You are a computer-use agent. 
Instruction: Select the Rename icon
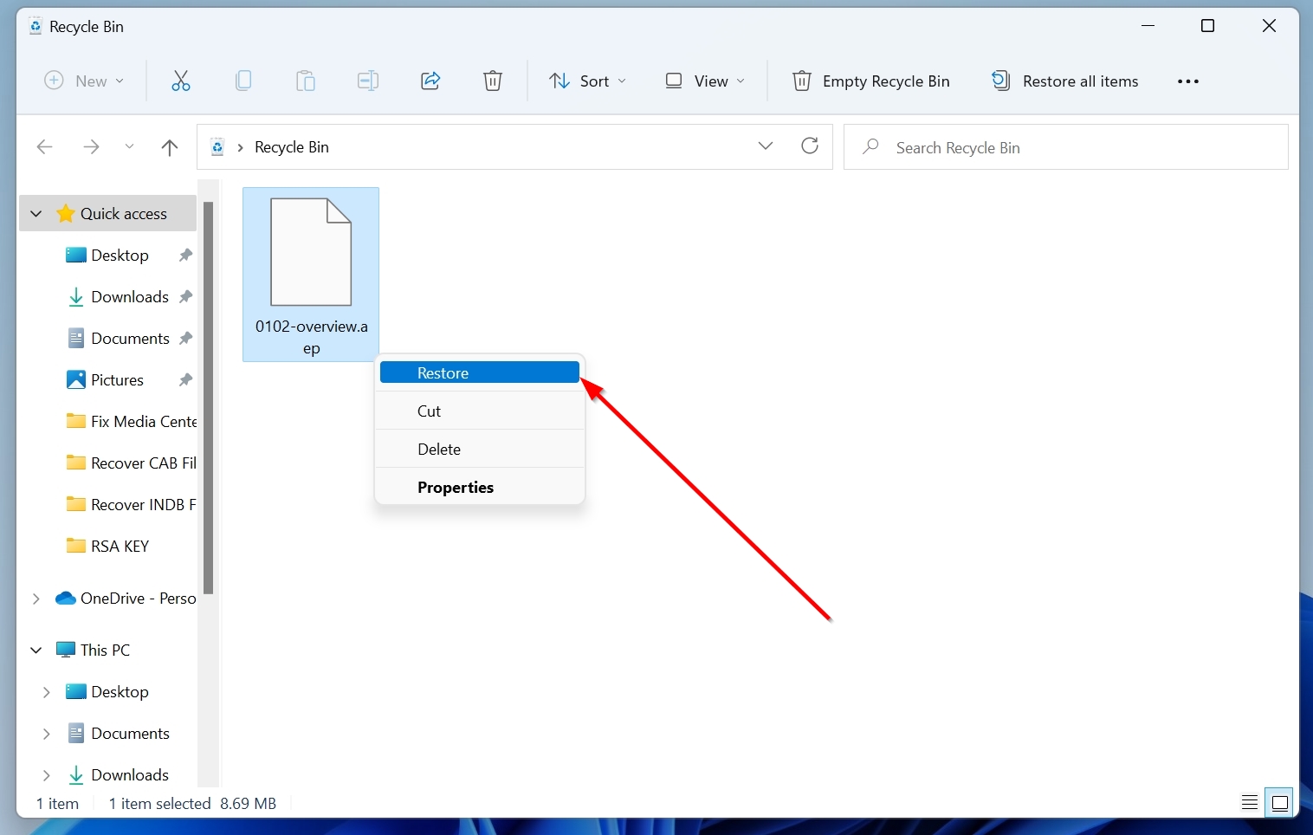point(367,81)
